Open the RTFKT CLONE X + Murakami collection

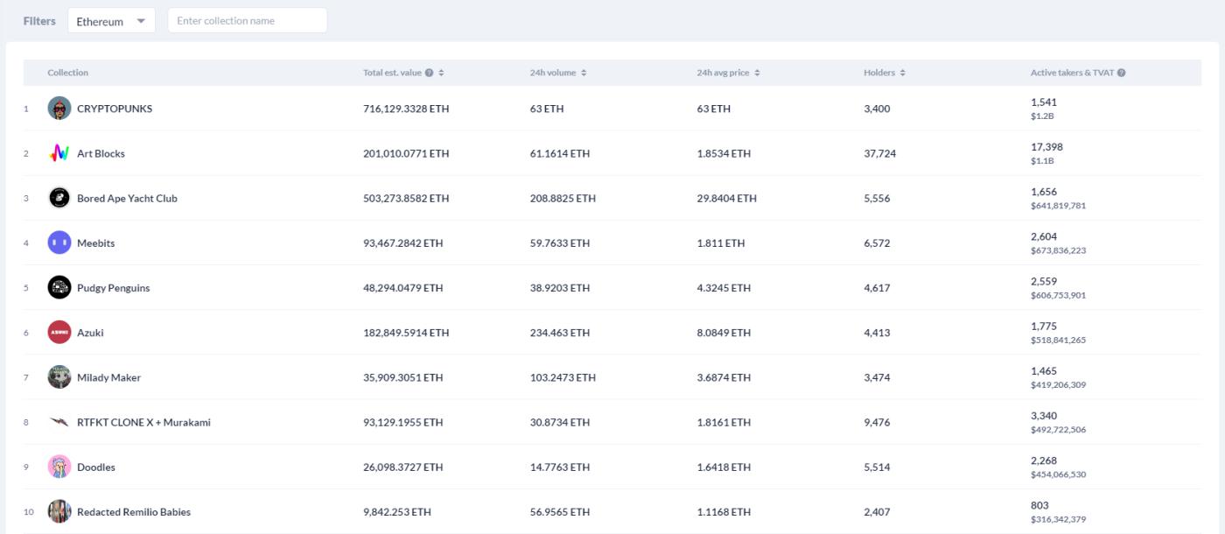(143, 422)
